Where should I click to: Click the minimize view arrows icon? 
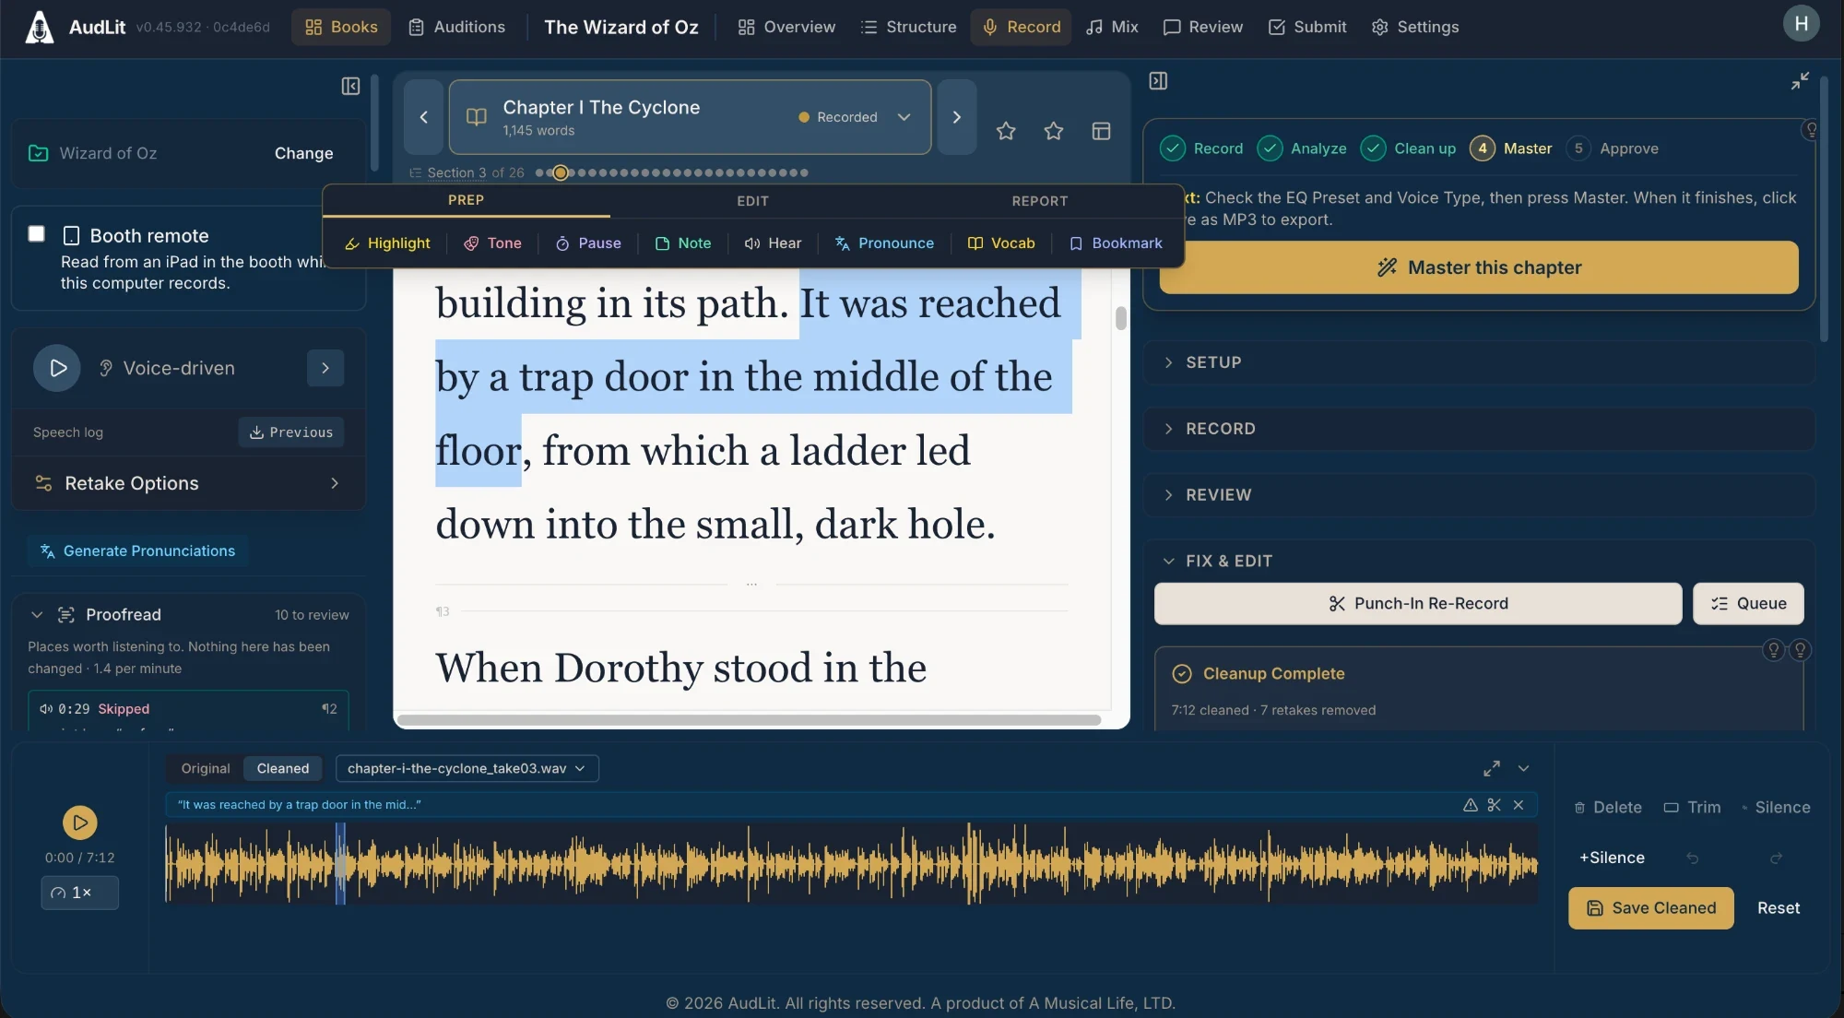(1800, 81)
